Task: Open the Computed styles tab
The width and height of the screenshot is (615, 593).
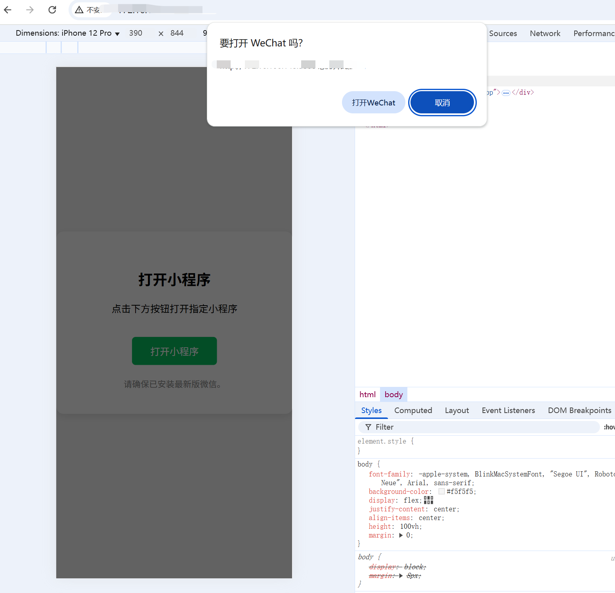Action: (413, 411)
